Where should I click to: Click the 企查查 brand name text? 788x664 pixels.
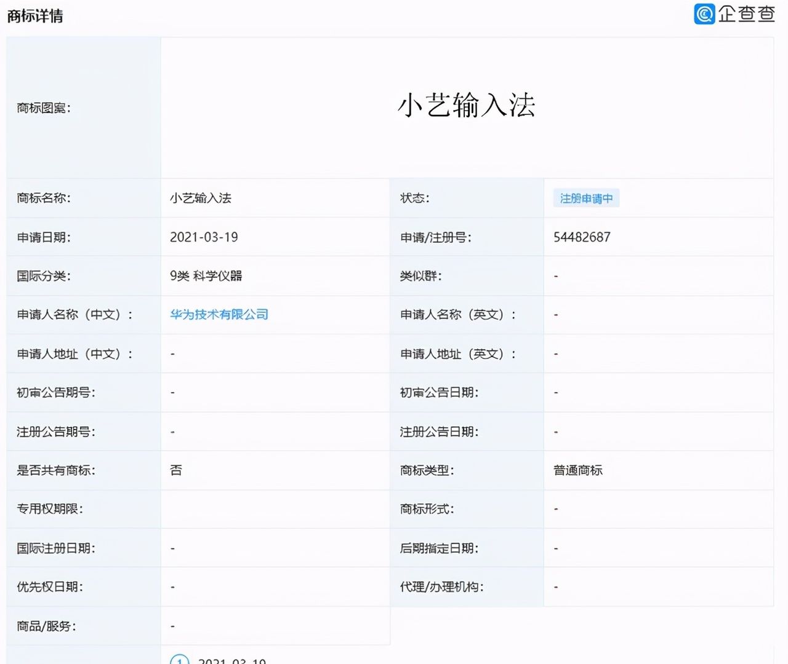pos(746,14)
